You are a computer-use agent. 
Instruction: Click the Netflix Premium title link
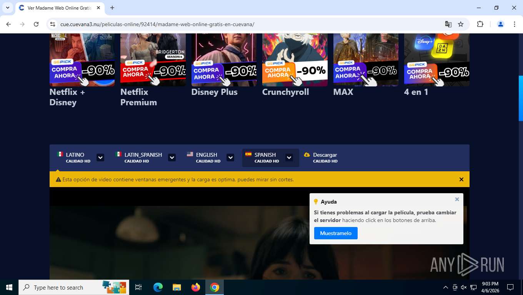pyautogui.click(x=138, y=97)
